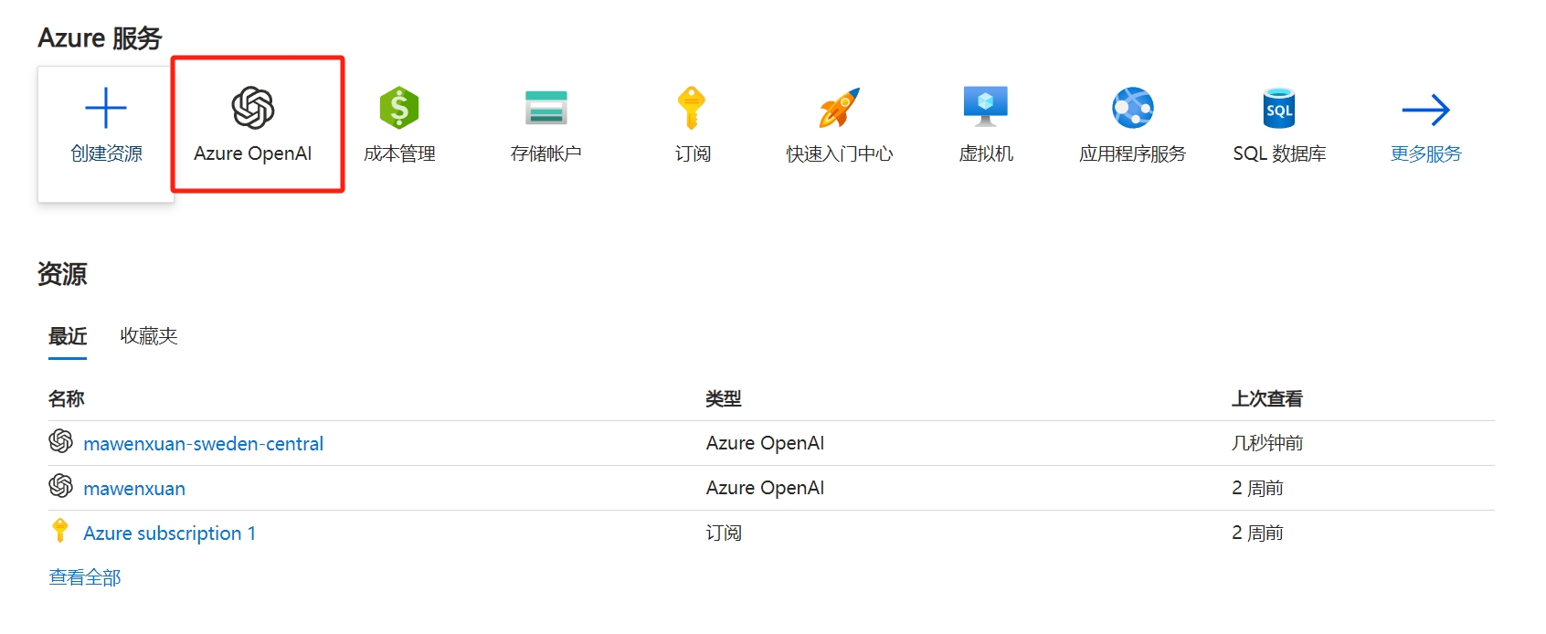This screenshot has height=634, width=1546.
Task: Click the Subscriptions key icon
Action: tap(692, 109)
